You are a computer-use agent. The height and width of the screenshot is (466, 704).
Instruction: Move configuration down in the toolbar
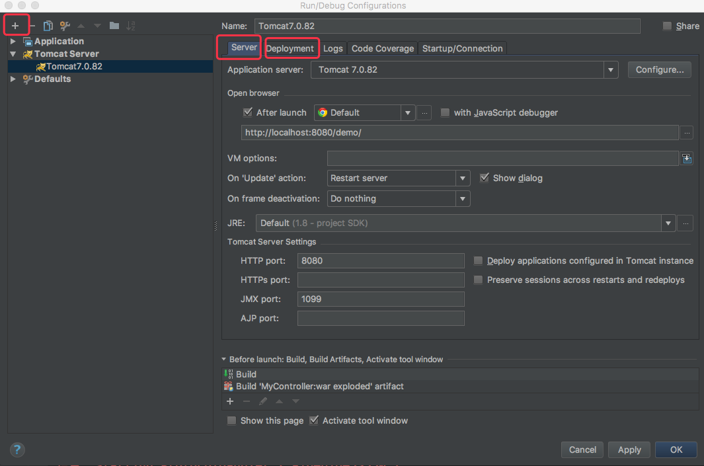(97, 26)
